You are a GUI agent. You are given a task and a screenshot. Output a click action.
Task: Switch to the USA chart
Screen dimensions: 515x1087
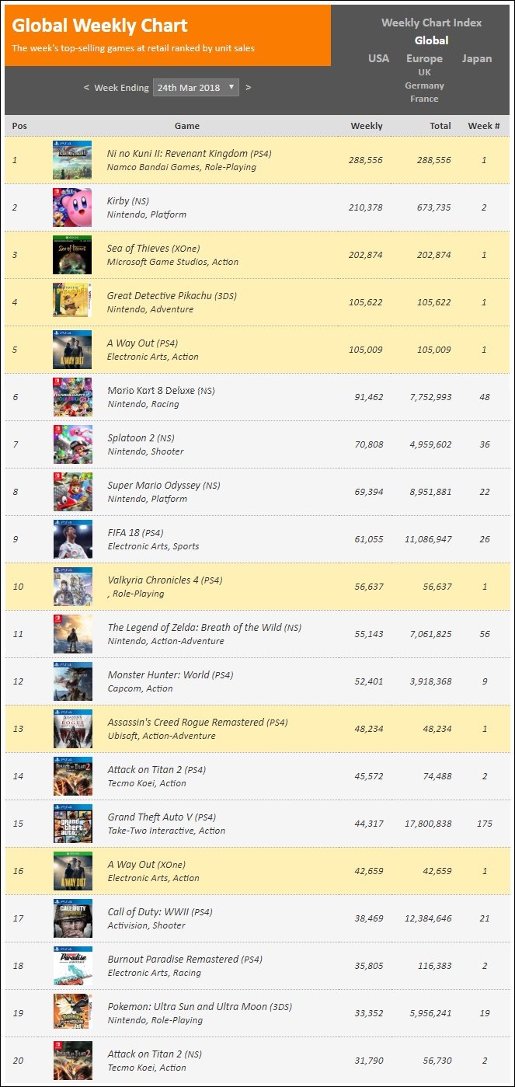click(378, 58)
